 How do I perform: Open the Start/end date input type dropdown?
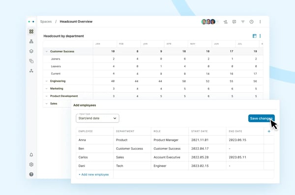point(97,118)
